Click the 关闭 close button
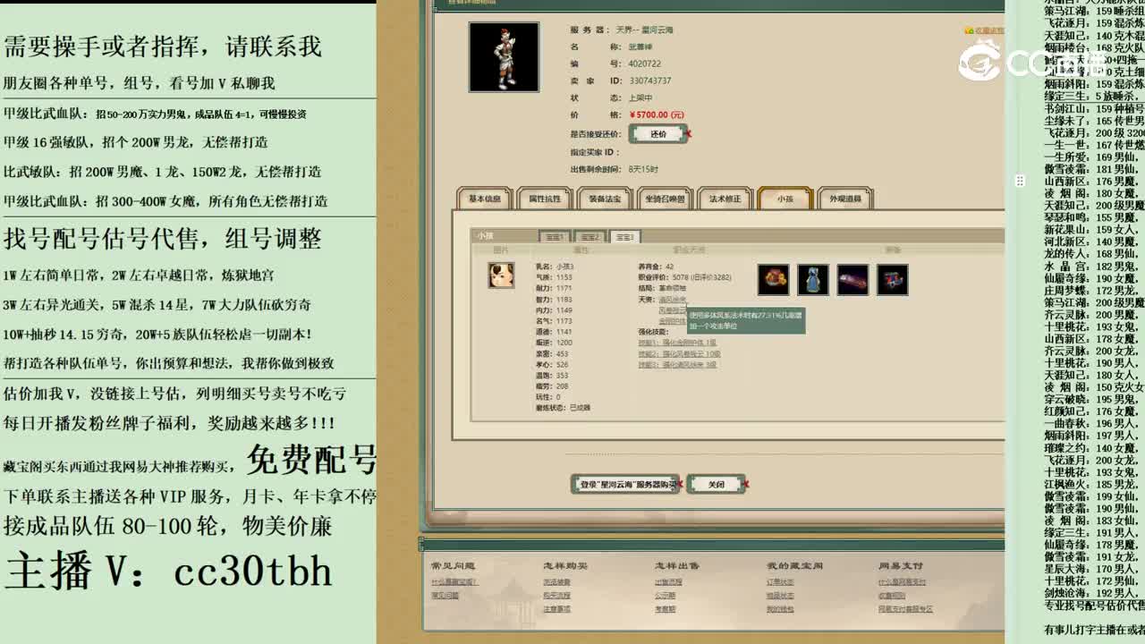1145x644 pixels. [x=716, y=484]
